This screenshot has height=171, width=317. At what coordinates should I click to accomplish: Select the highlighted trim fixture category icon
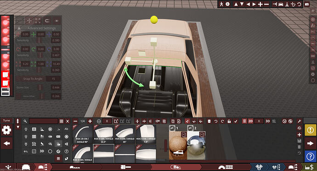click(58, 144)
